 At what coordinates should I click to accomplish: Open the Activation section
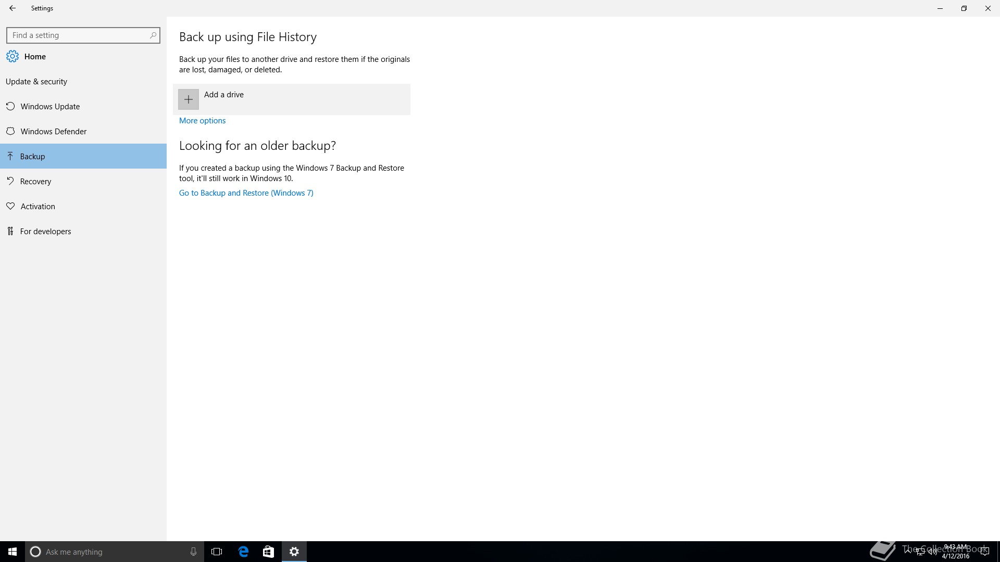[x=83, y=206]
